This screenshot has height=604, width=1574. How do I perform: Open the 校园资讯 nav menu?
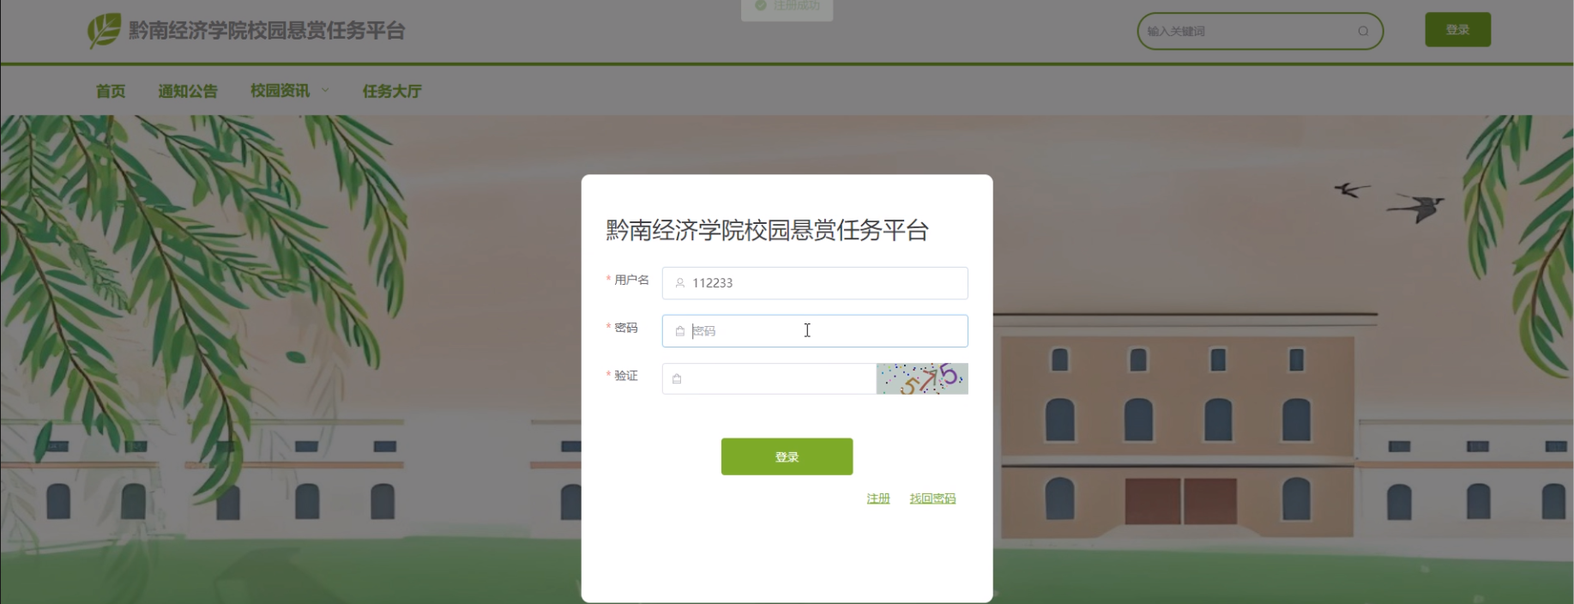point(280,91)
